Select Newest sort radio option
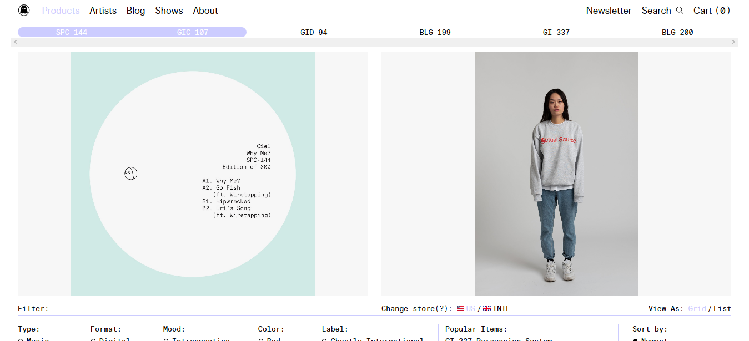749x341 pixels. click(x=635, y=339)
